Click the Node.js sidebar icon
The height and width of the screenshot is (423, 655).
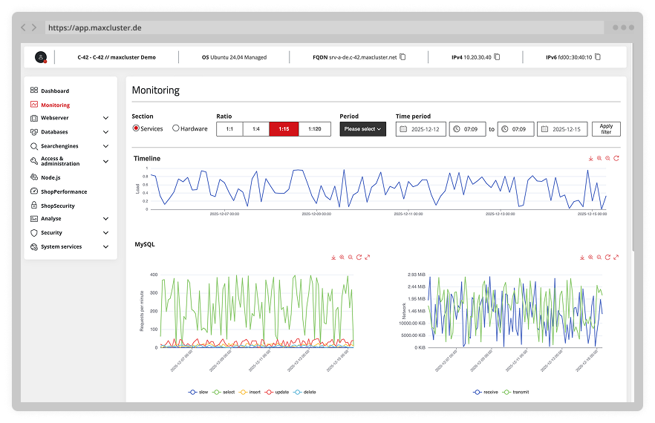pos(34,177)
